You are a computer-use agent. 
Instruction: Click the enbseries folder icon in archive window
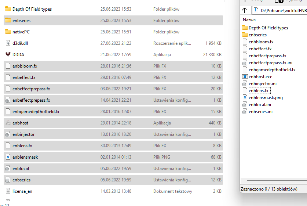[245, 35]
